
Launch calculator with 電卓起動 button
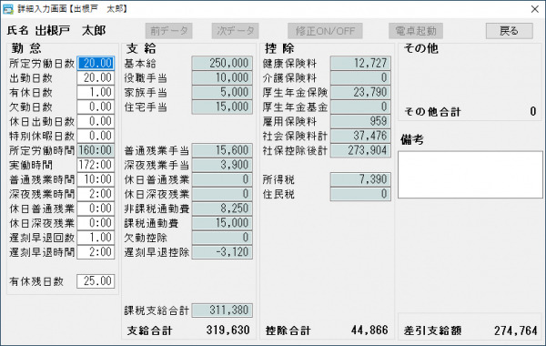(x=416, y=31)
